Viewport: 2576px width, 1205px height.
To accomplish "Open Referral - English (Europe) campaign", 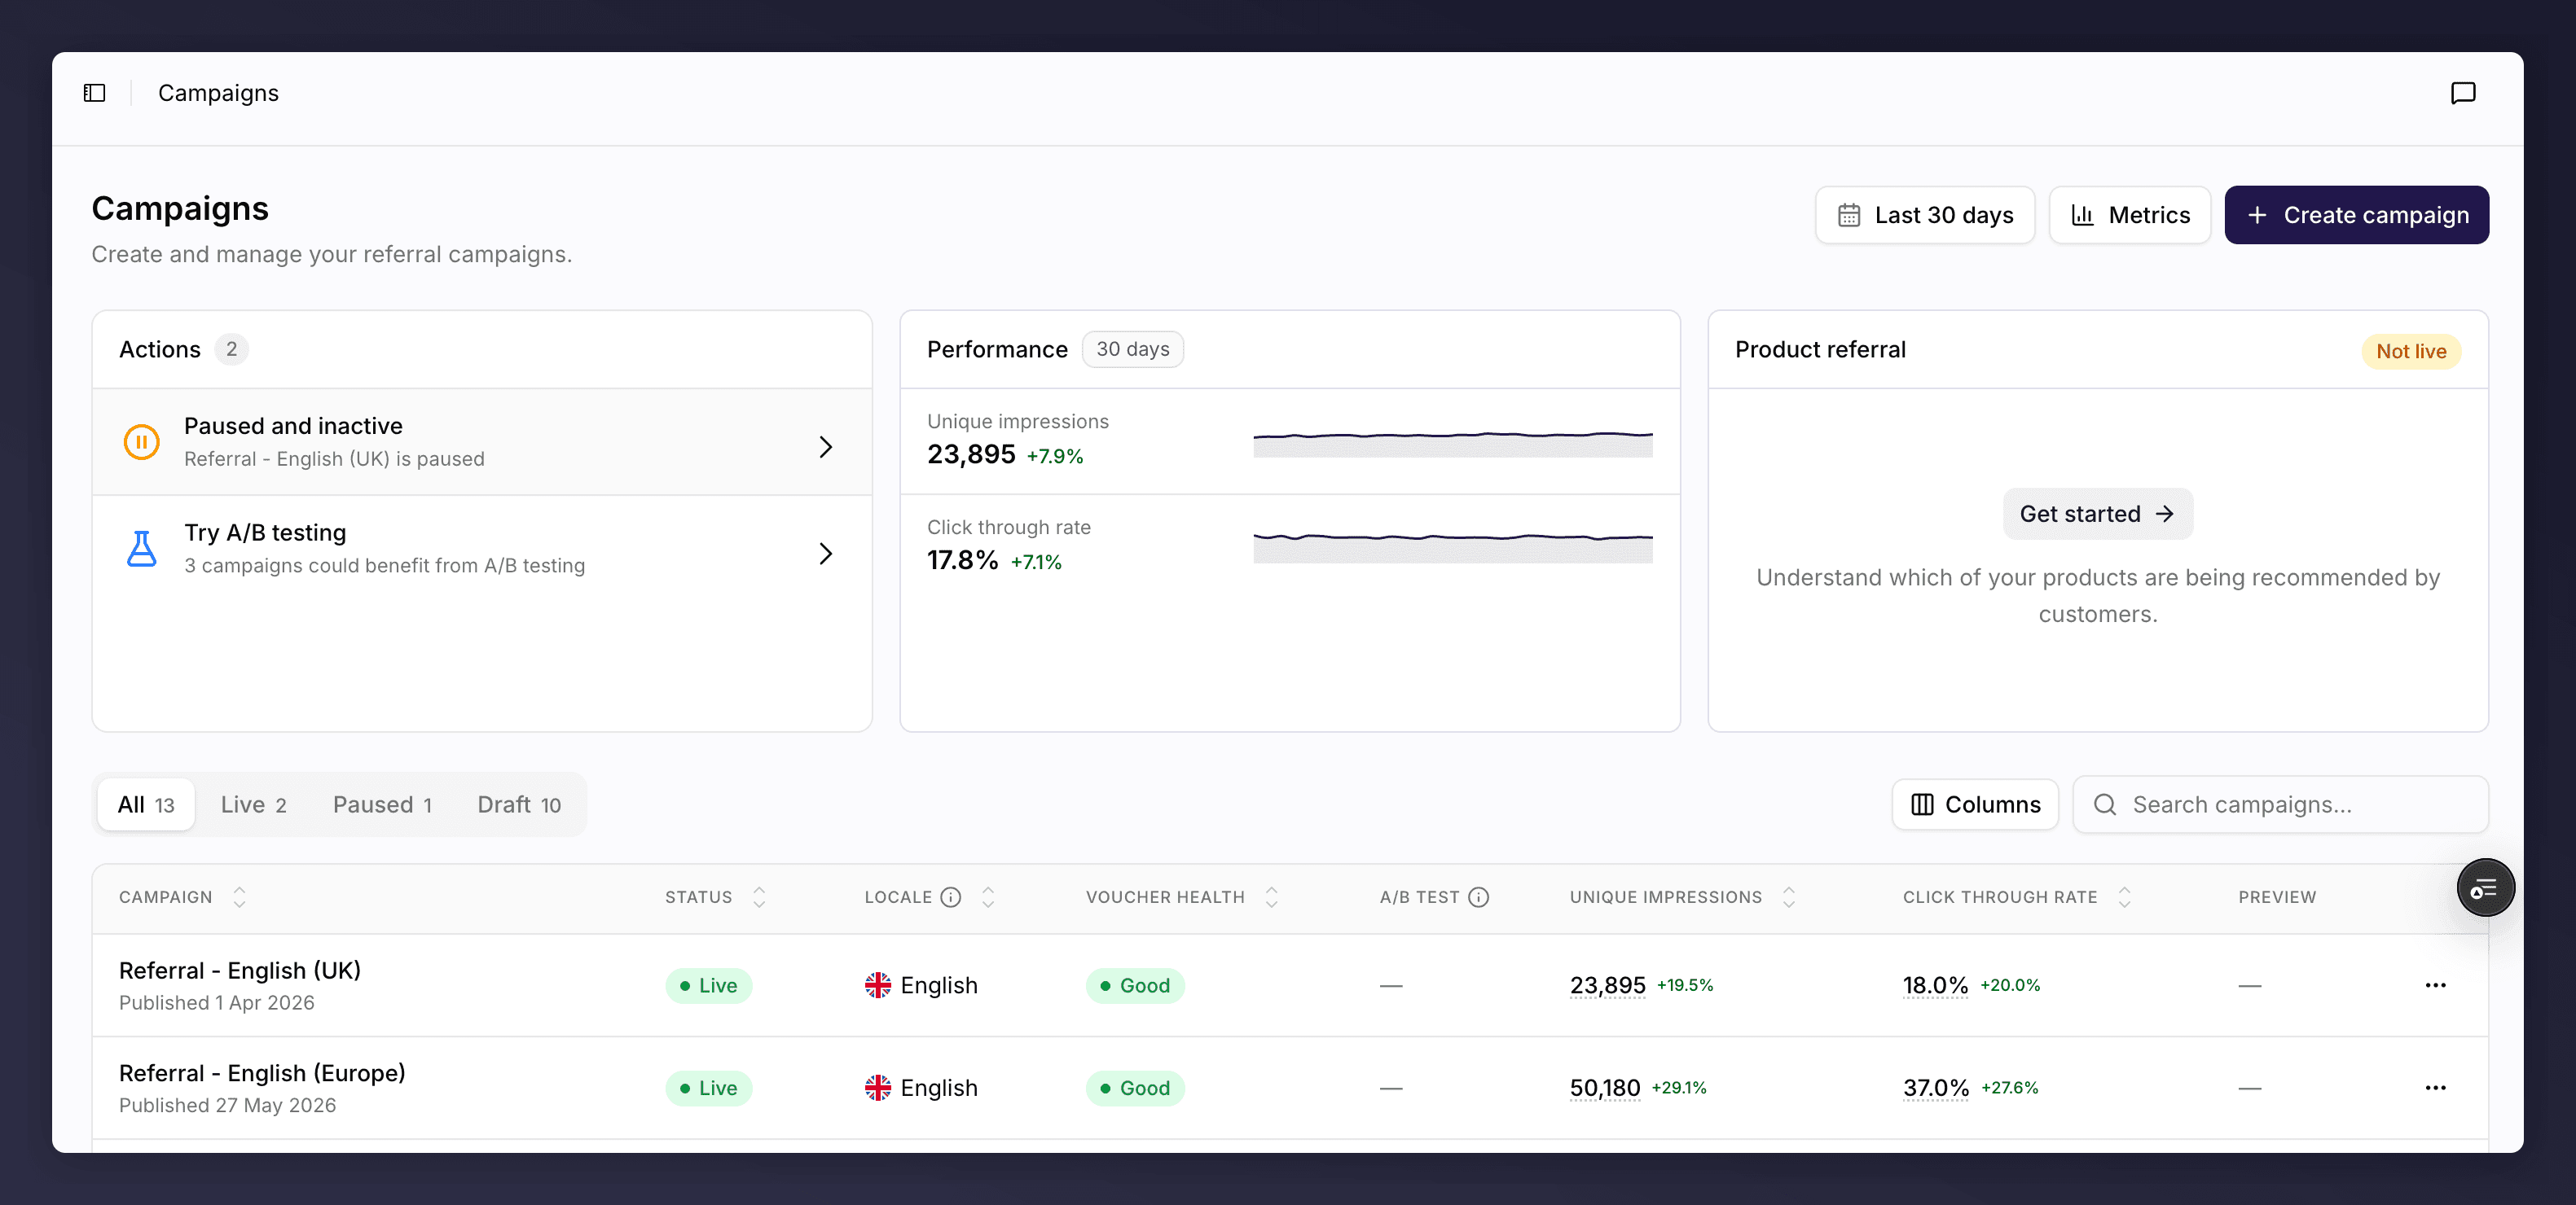I will 262,1073.
